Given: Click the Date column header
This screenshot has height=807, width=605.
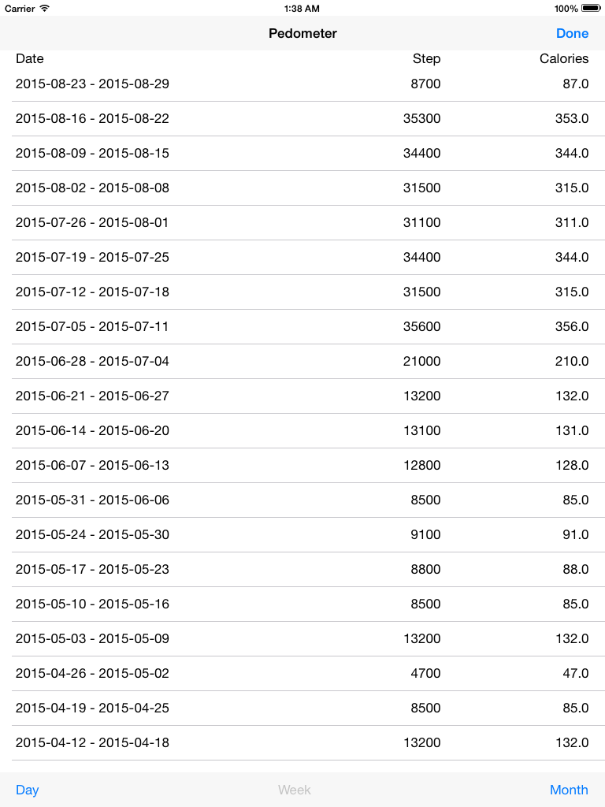Looking at the screenshot, I should [x=30, y=58].
